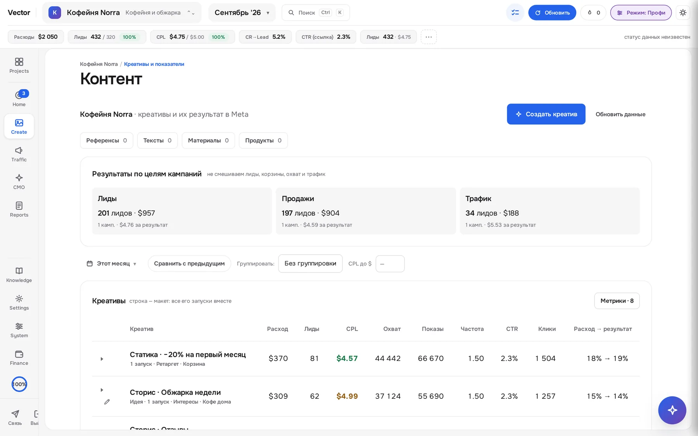
Task: Click the blue Обновить button
Action: point(552,13)
